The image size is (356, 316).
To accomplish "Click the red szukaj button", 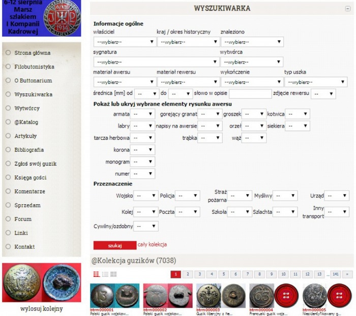I will (x=115, y=245).
